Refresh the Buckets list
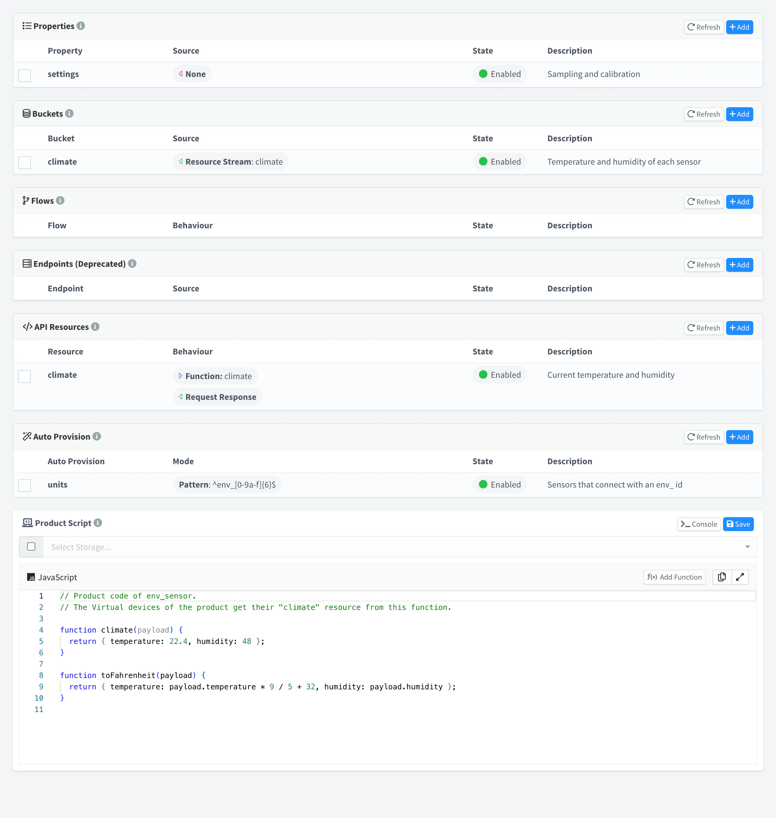The width and height of the screenshot is (776, 818). tap(704, 114)
